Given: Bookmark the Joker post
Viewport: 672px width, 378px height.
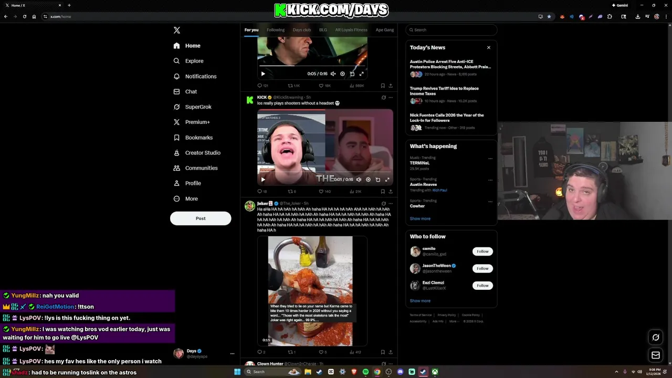Looking at the screenshot, I should (x=383, y=352).
